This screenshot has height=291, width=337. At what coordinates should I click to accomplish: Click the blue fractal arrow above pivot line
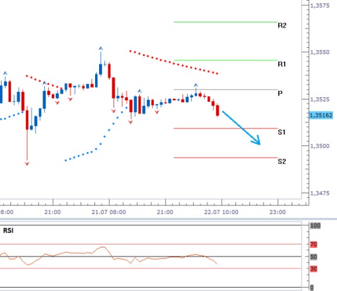(196, 85)
